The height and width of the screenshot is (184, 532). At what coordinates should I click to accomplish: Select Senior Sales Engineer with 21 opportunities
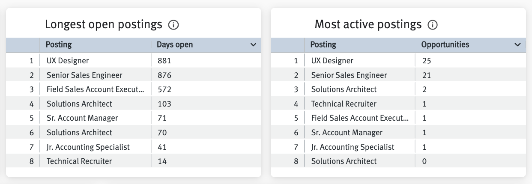(349, 75)
